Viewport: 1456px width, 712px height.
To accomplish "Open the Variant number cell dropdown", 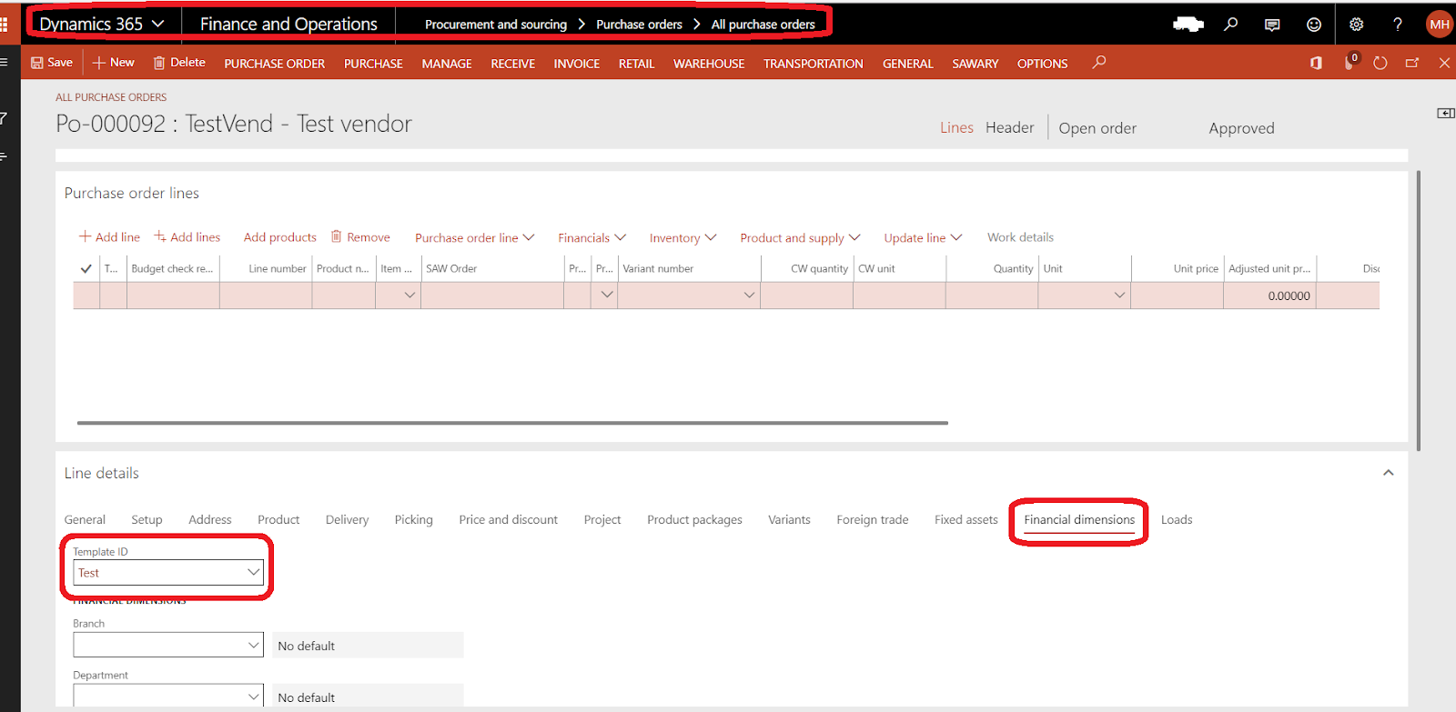I will pos(749,296).
